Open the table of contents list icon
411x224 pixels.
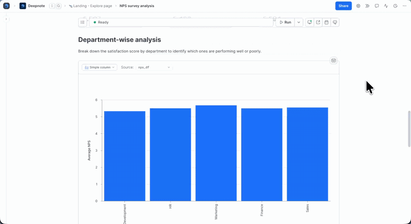point(83,22)
